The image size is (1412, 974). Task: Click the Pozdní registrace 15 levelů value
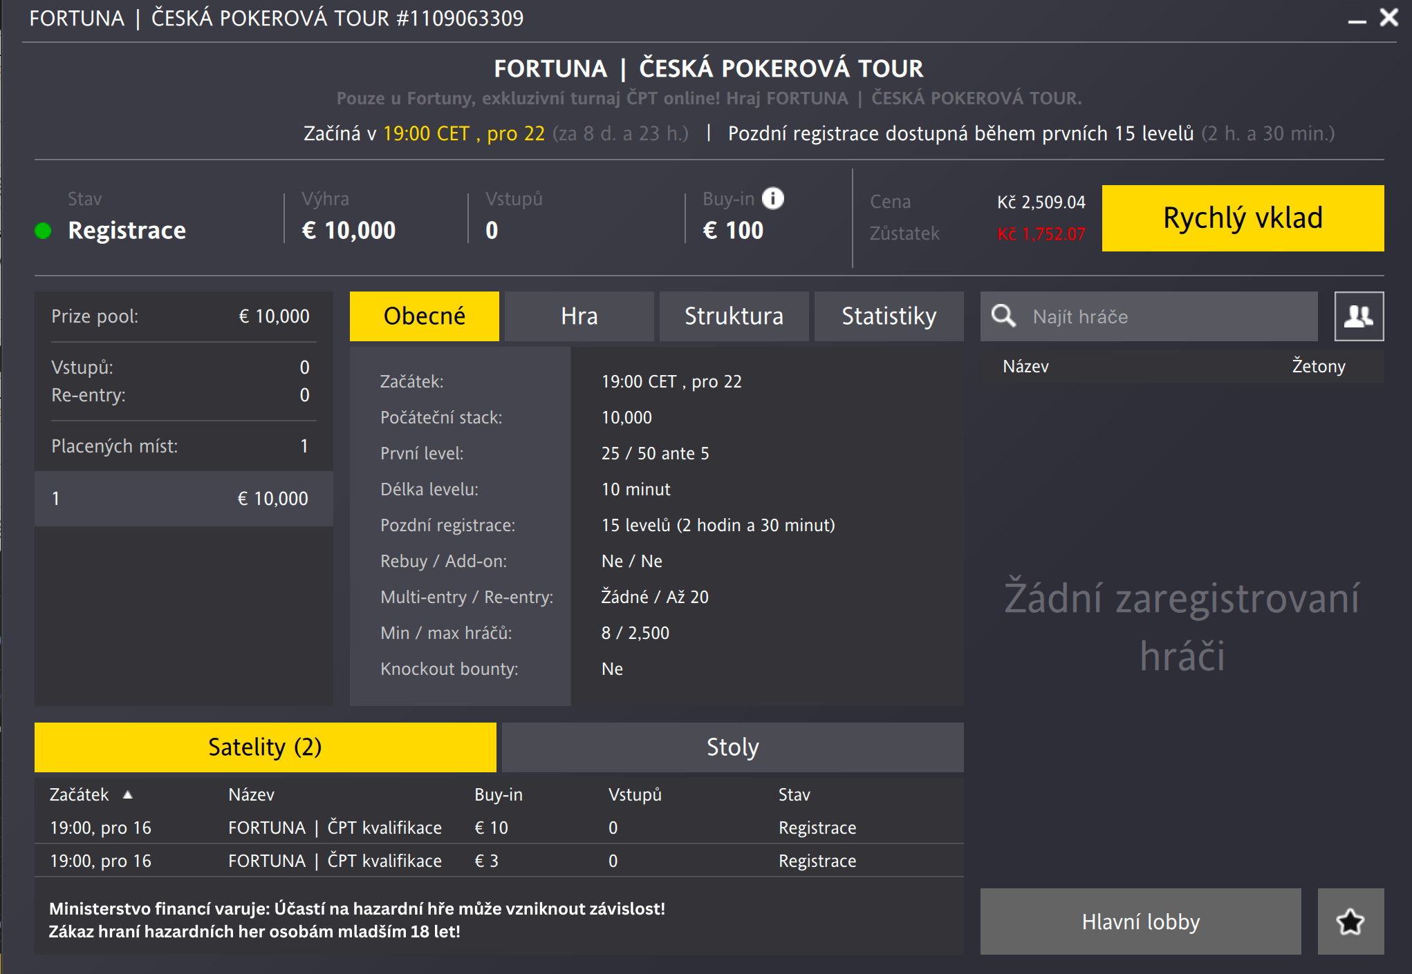coord(718,525)
